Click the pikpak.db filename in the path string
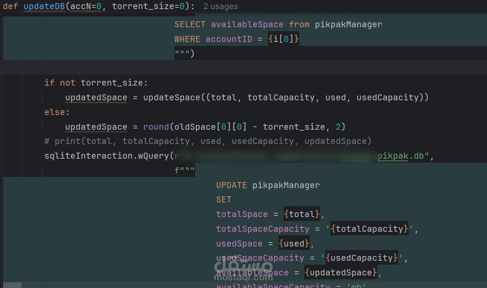This screenshot has height=288, width=487. (x=400, y=156)
